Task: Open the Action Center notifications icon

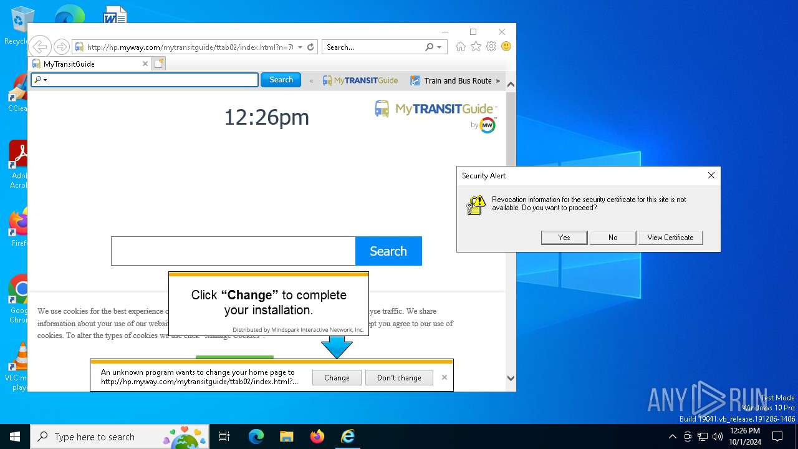Action: click(x=777, y=437)
